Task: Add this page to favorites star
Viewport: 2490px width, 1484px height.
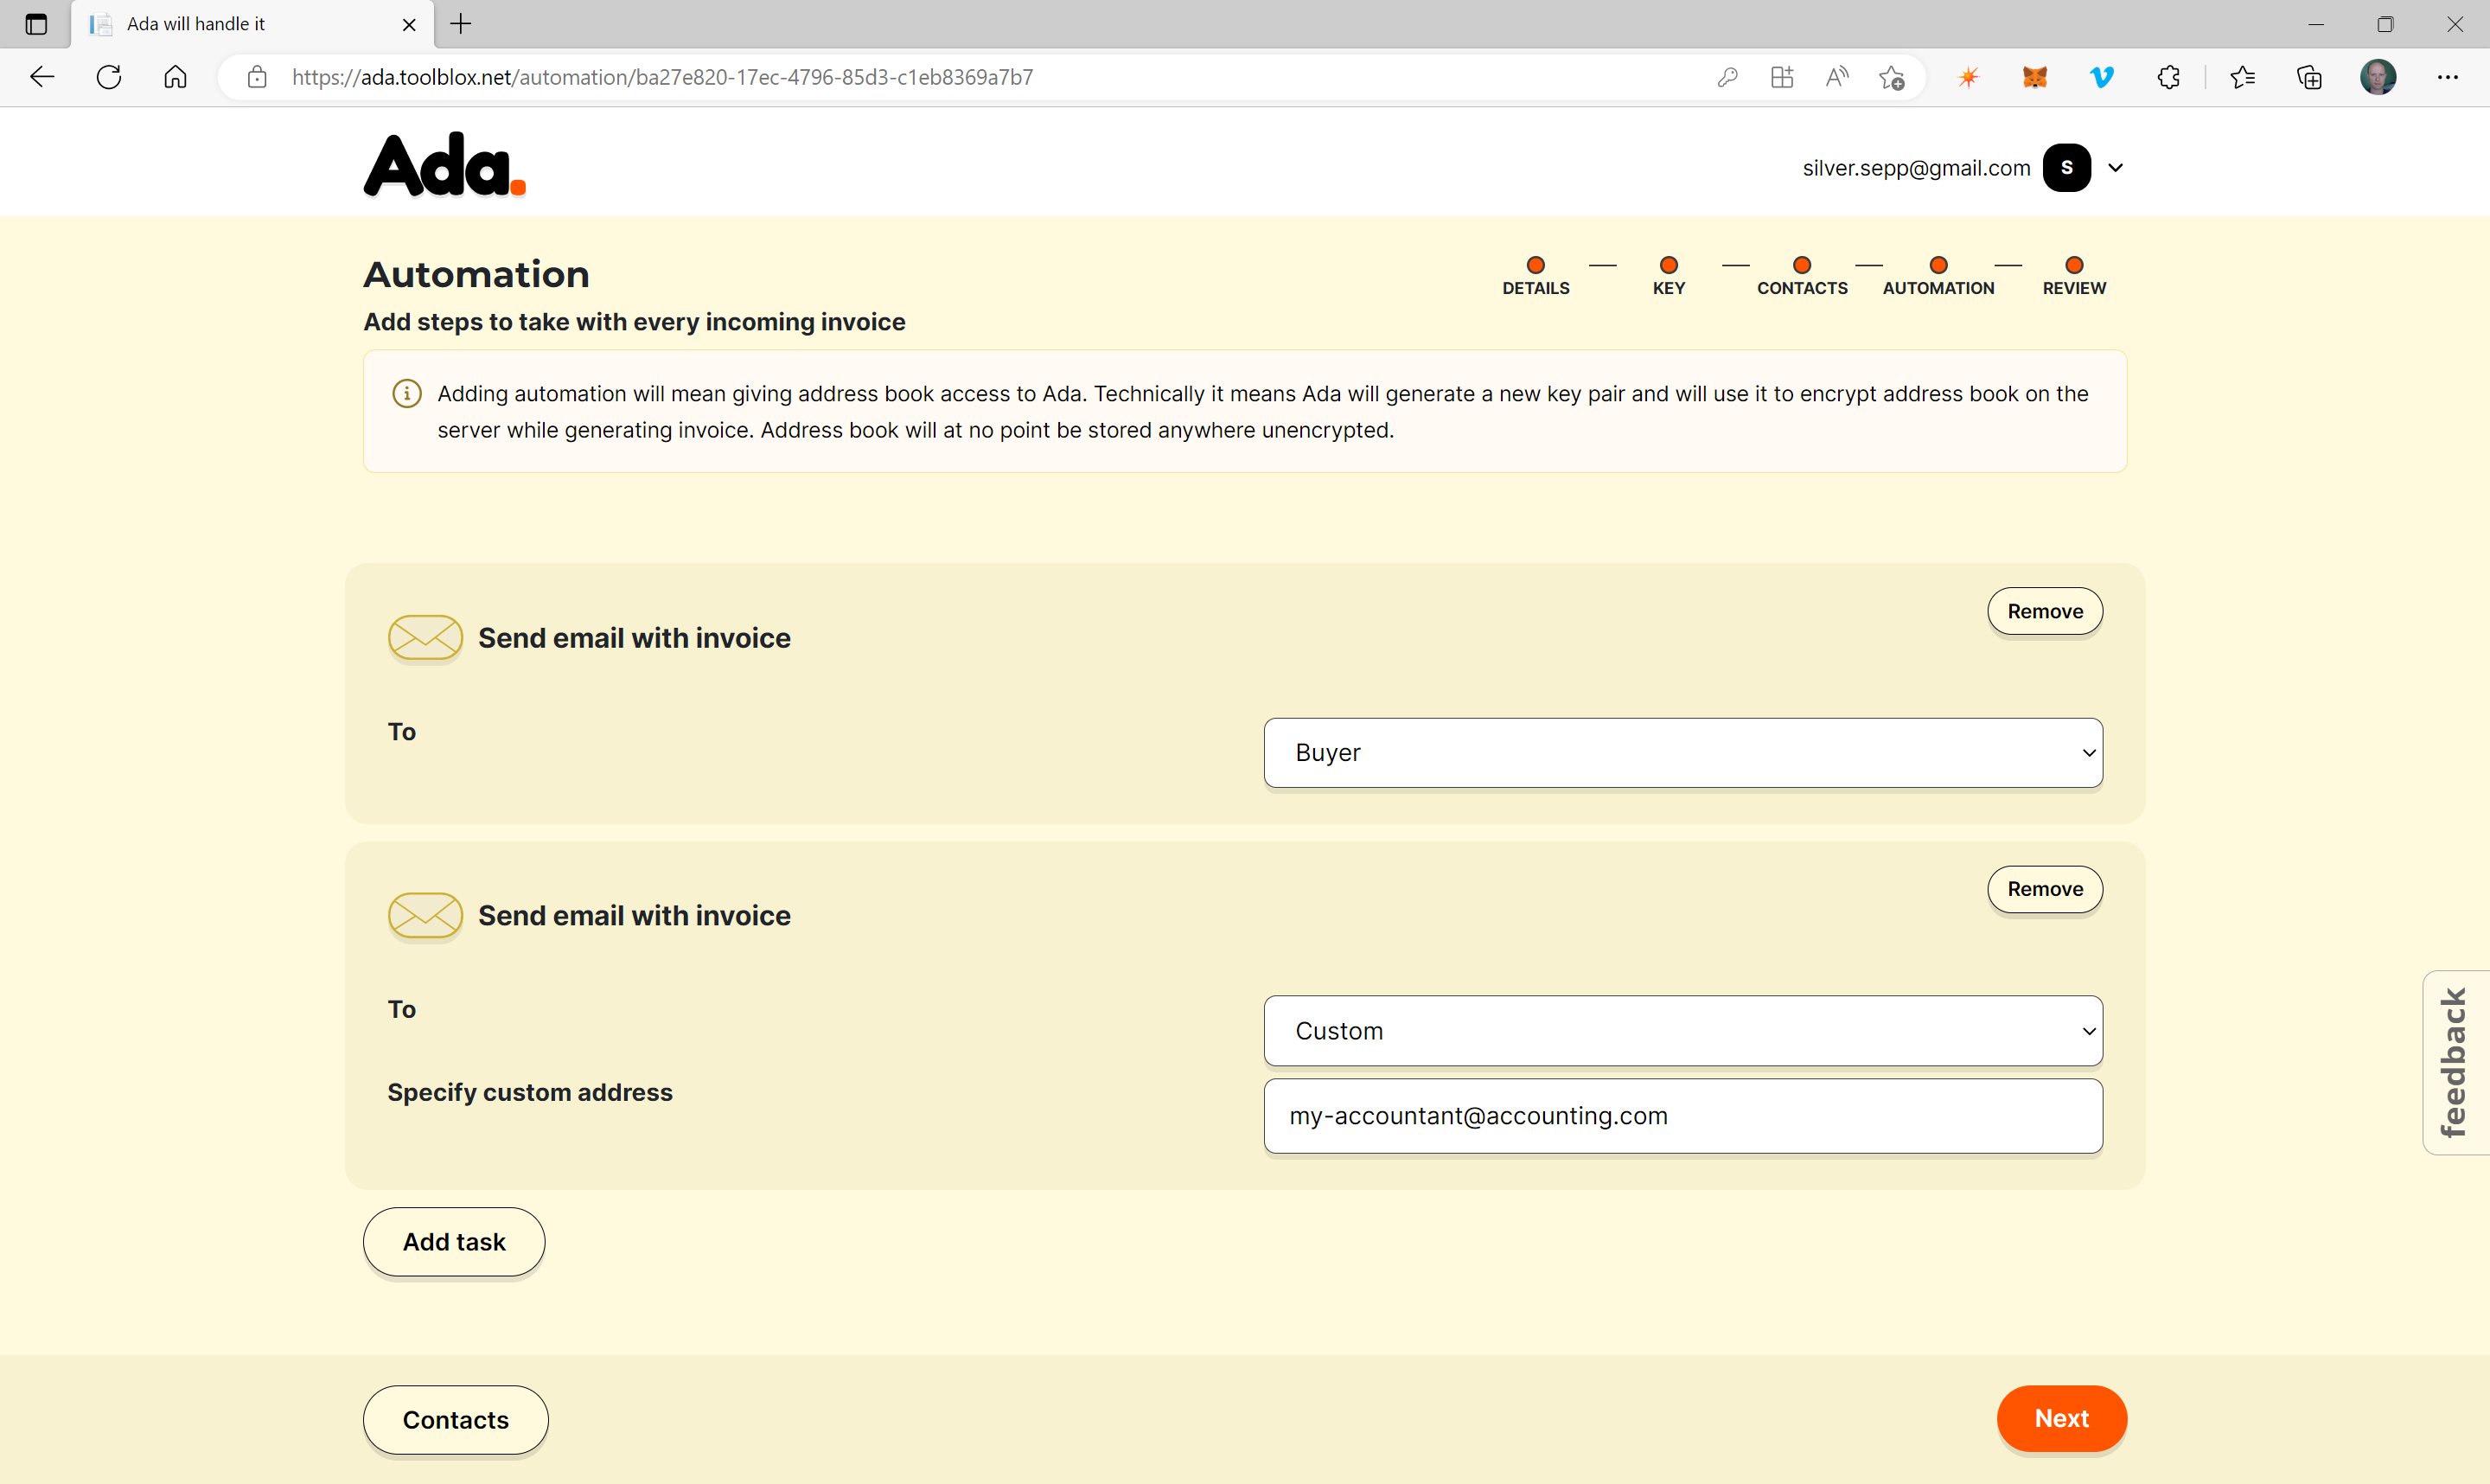Action: 1890,77
